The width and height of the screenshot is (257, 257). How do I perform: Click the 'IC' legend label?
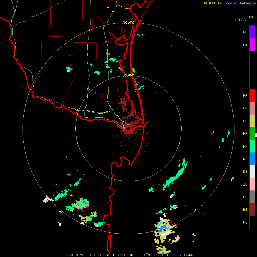pos(245,184)
